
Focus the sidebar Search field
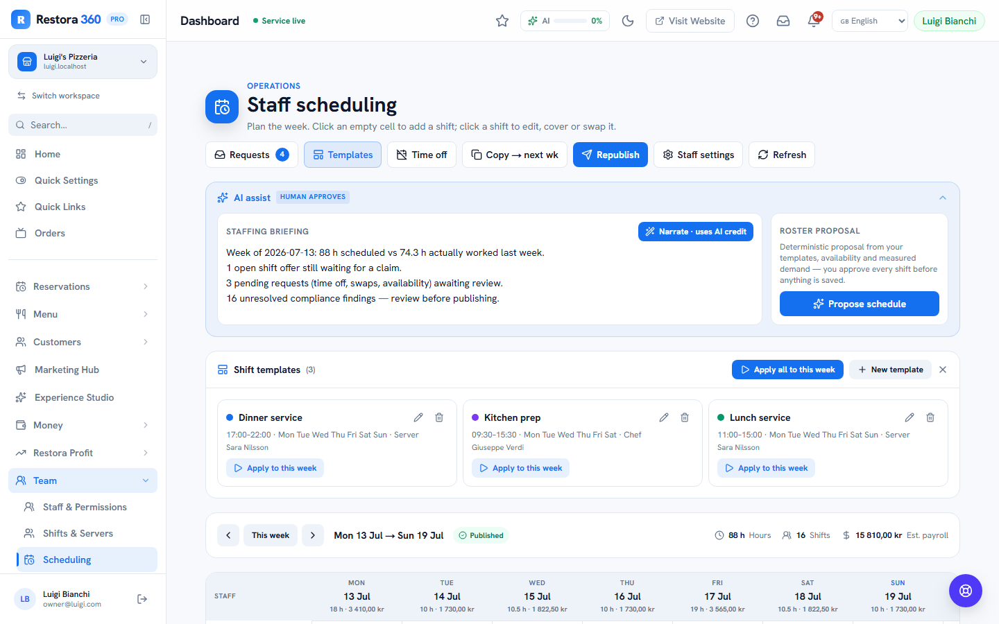(x=83, y=125)
